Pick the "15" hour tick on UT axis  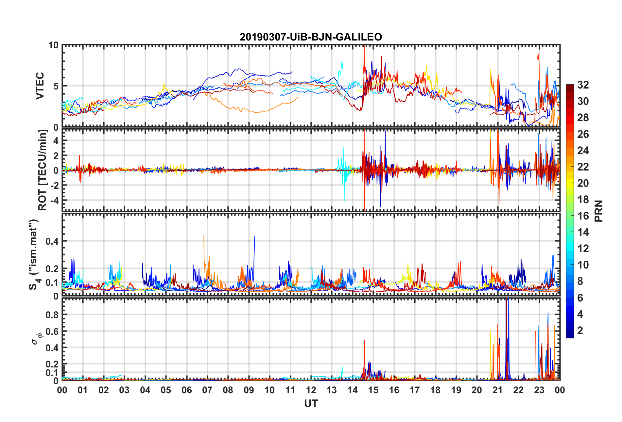point(373,390)
